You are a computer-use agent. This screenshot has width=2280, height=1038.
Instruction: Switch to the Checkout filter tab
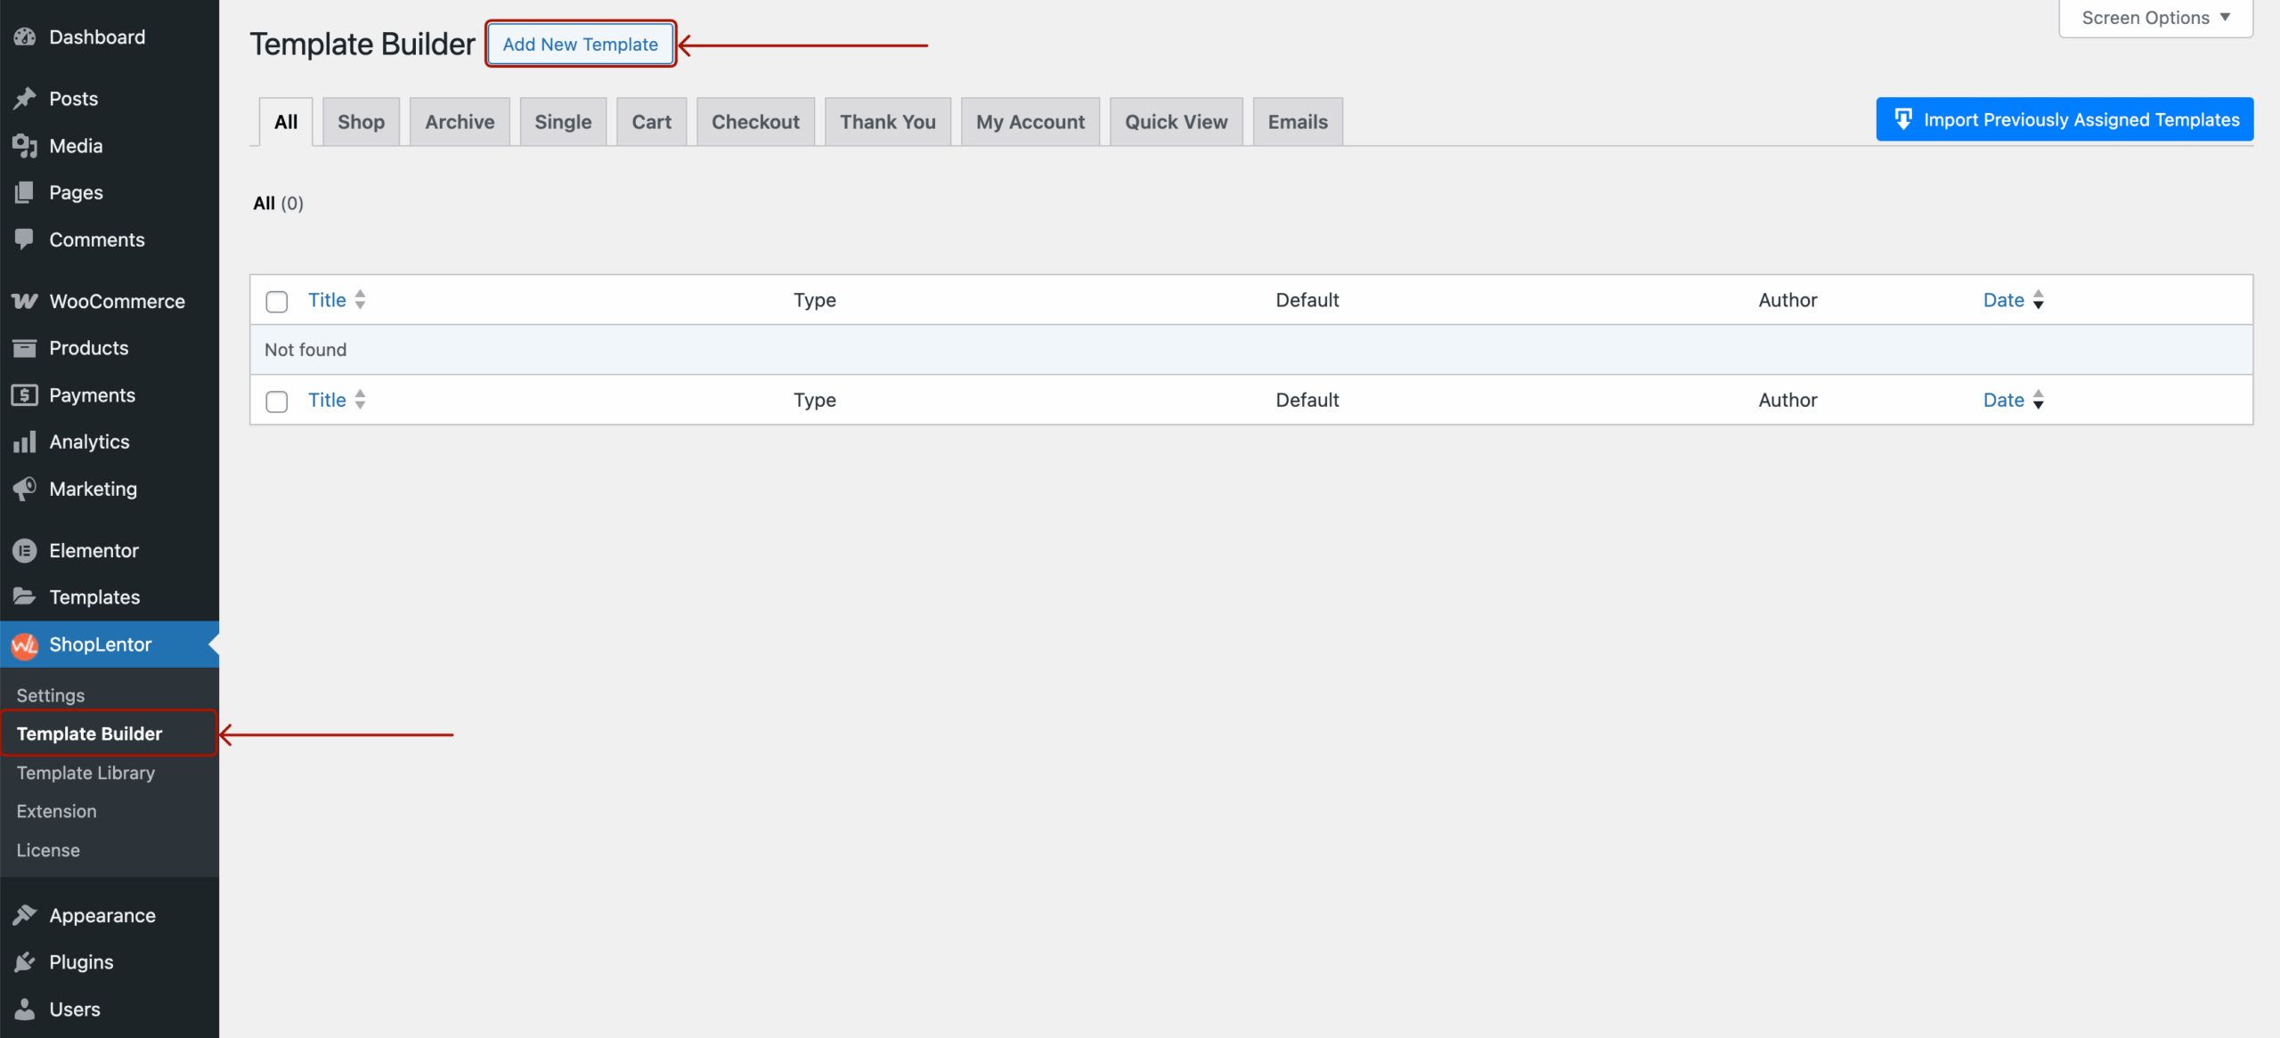[755, 121]
